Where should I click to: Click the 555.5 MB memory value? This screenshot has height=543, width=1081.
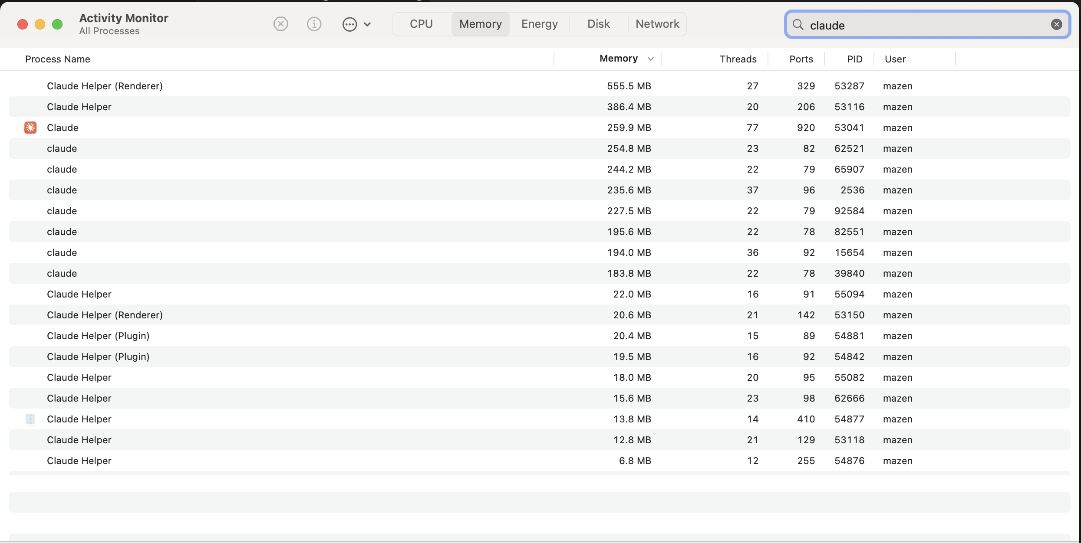[x=629, y=86]
